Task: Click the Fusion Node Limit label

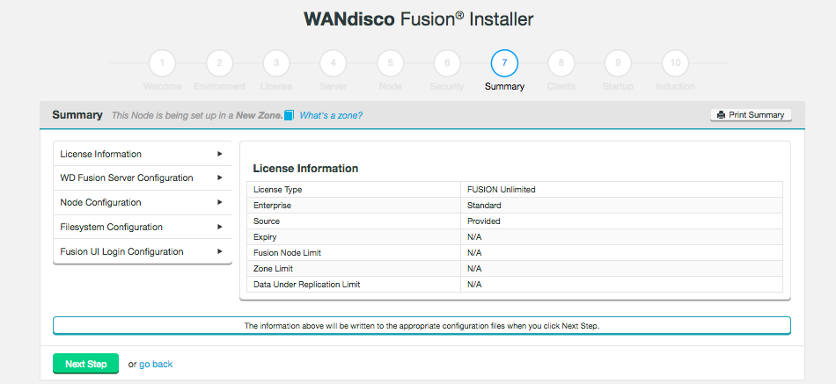Action: pos(288,252)
